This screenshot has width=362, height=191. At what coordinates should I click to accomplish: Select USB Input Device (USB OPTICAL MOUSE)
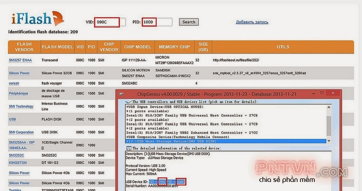tap(165, 107)
